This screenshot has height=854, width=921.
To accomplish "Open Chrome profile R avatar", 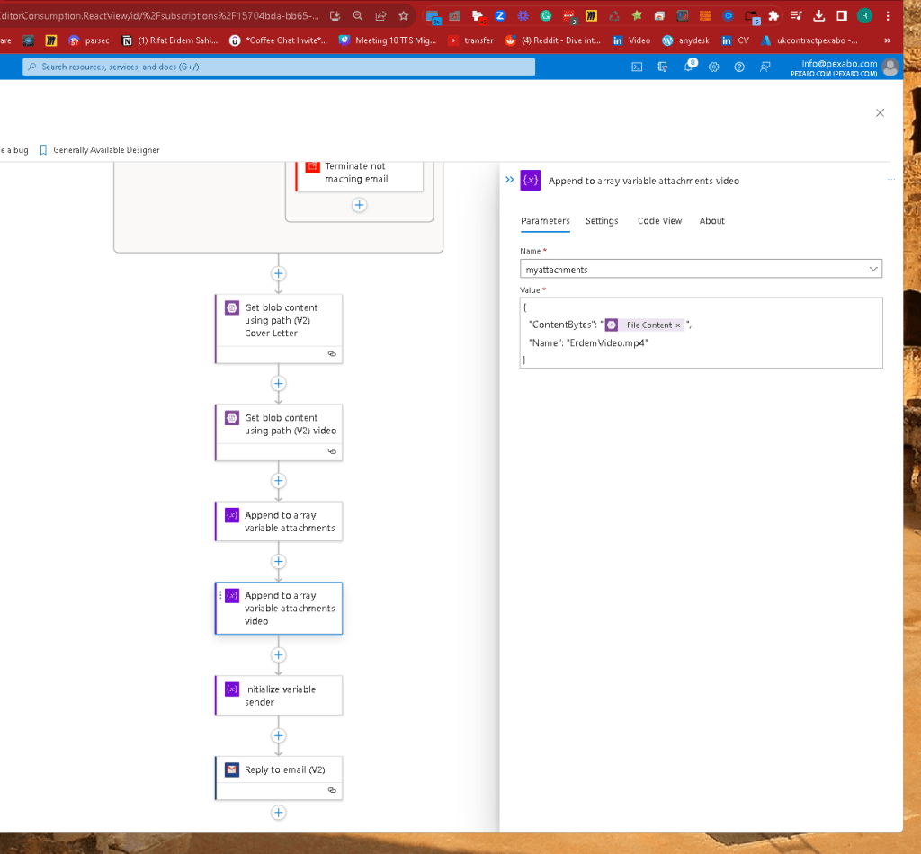I will [864, 16].
